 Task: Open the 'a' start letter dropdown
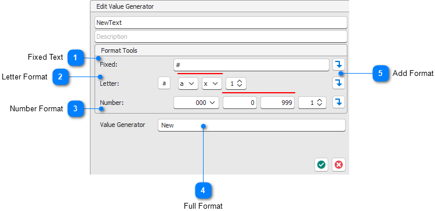188,83
